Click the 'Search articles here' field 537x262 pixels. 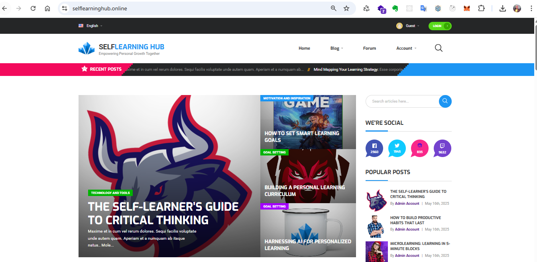(403, 101)
